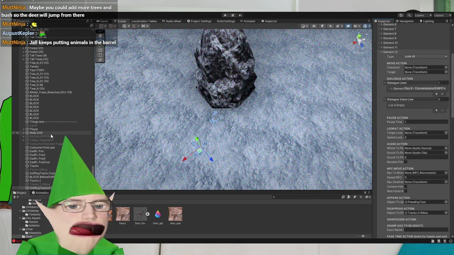Expand Element 6 in the Inspector

382,25
